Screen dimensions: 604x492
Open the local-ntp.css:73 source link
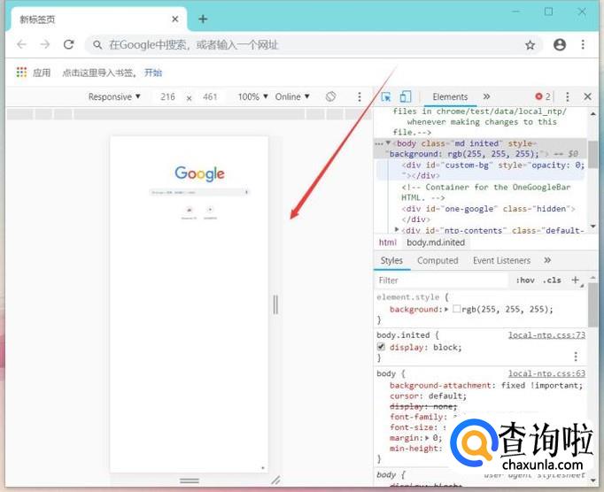point(546,334)
